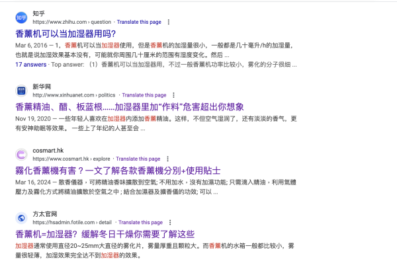Click the cosmart.hk purple favicon
This screenshot has width=397, height=269.
[22, 155]
